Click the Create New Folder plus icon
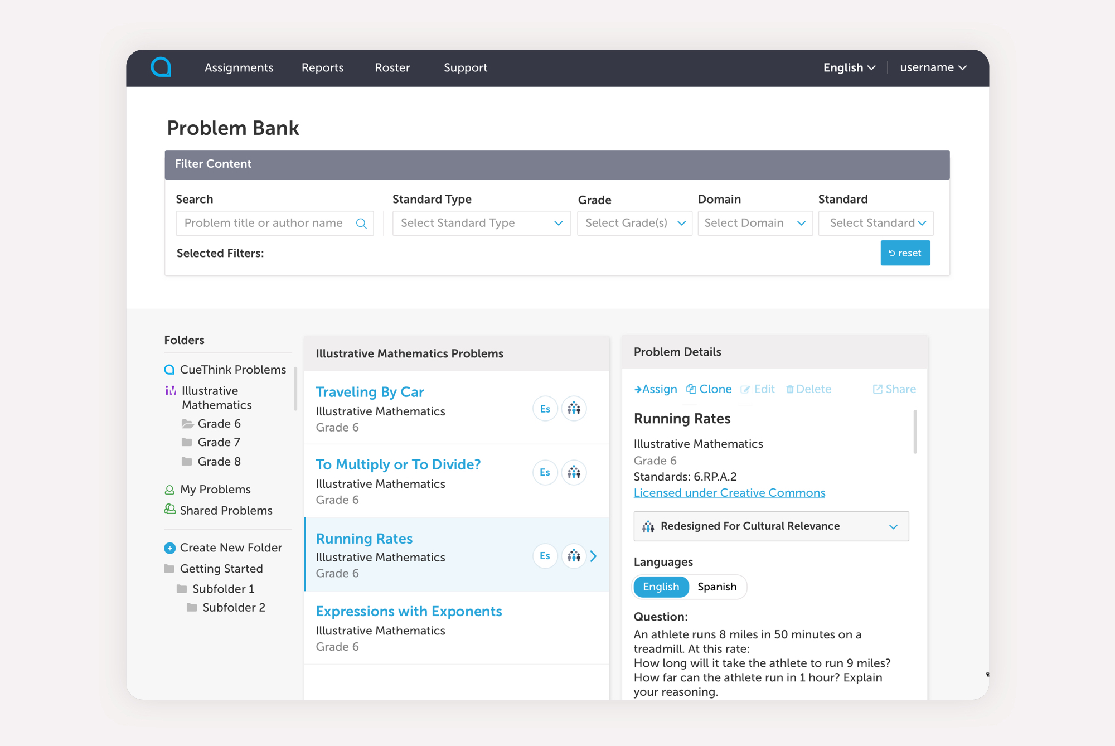 click(169, 548)
